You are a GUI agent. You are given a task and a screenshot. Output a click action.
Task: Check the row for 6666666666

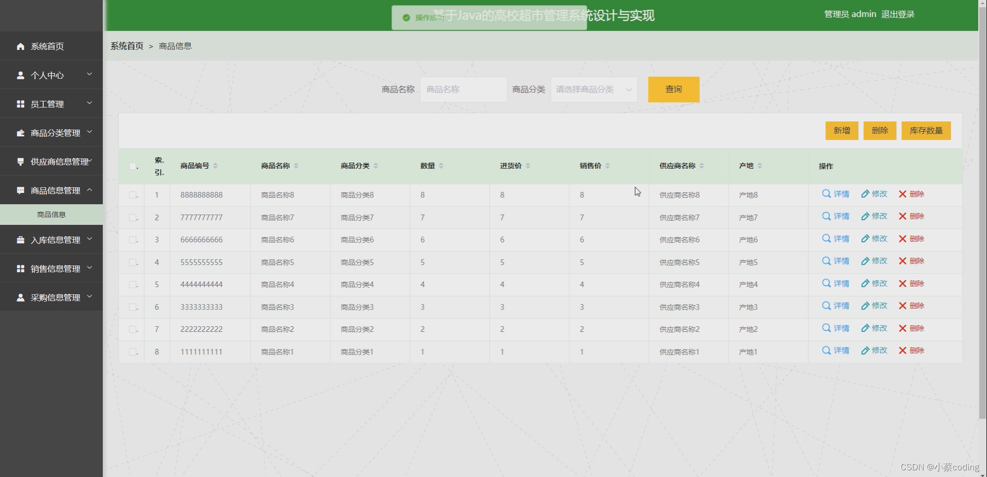133,240
